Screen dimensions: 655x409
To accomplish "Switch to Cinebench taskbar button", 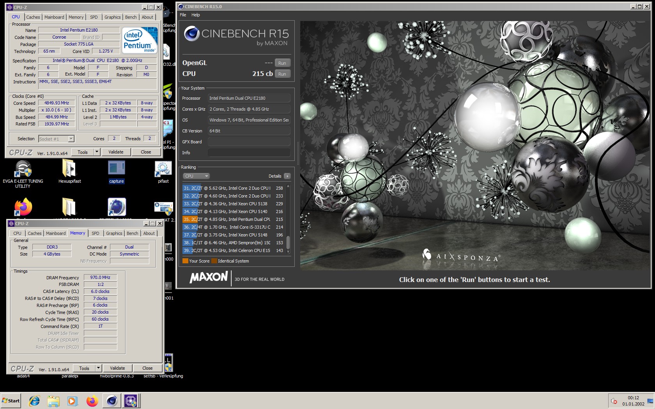I will coord(112,401).
